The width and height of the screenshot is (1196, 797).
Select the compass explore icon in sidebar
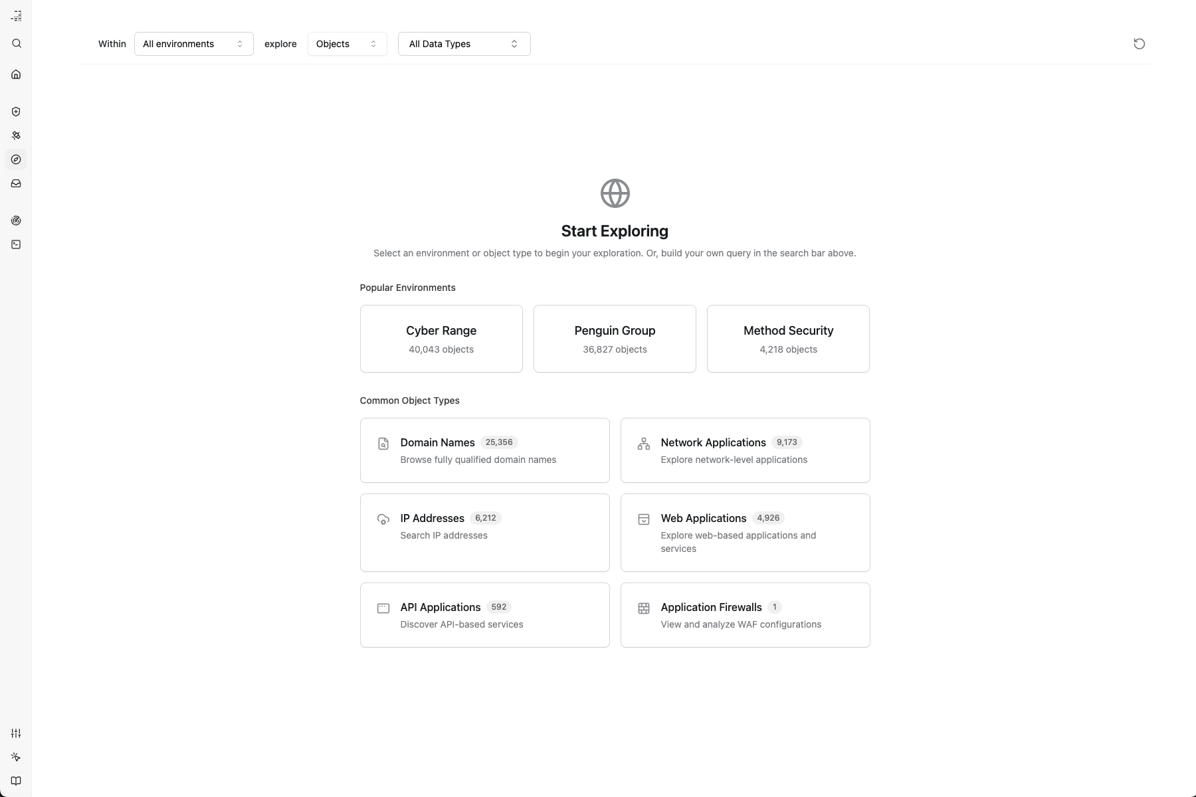coord(16,159)
